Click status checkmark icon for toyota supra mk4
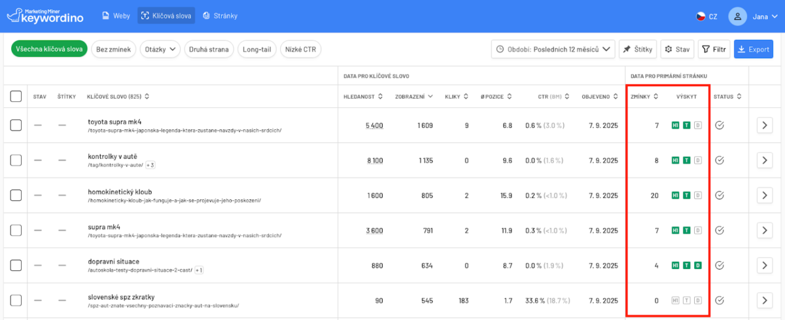 coord(720,125)
